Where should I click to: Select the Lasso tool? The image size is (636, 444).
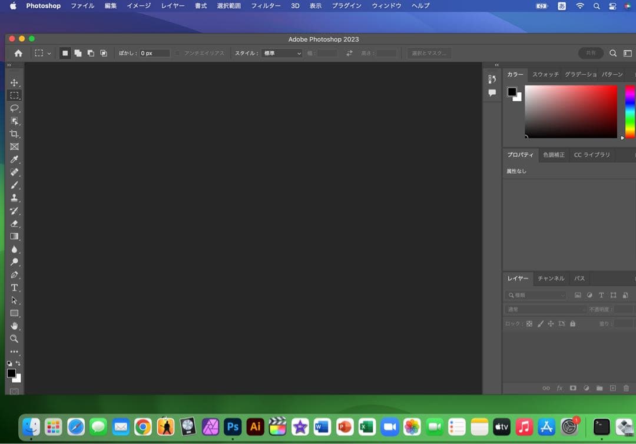coord(15,108)
